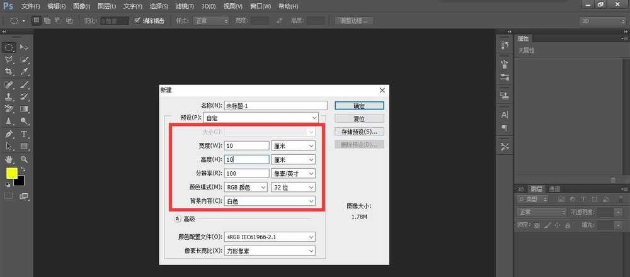Select the Eyedropper tool
630x277 pixels.
(24, 72)
